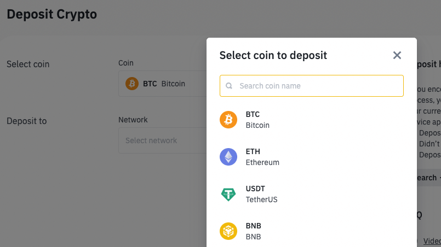
Task: Choose BTC Bitcoin from the list
Action: click(312, 120)
